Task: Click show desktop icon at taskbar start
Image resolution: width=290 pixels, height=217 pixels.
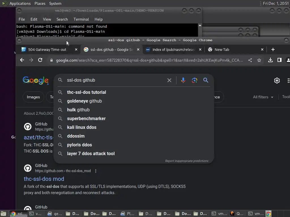Action: click(3, 214)
